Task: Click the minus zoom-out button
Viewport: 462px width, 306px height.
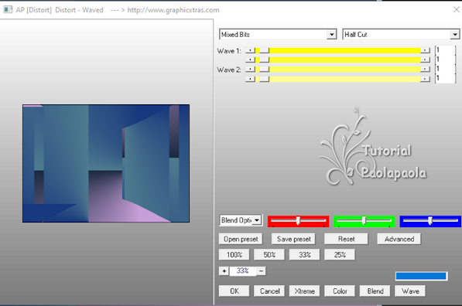Action: [261, 270]
